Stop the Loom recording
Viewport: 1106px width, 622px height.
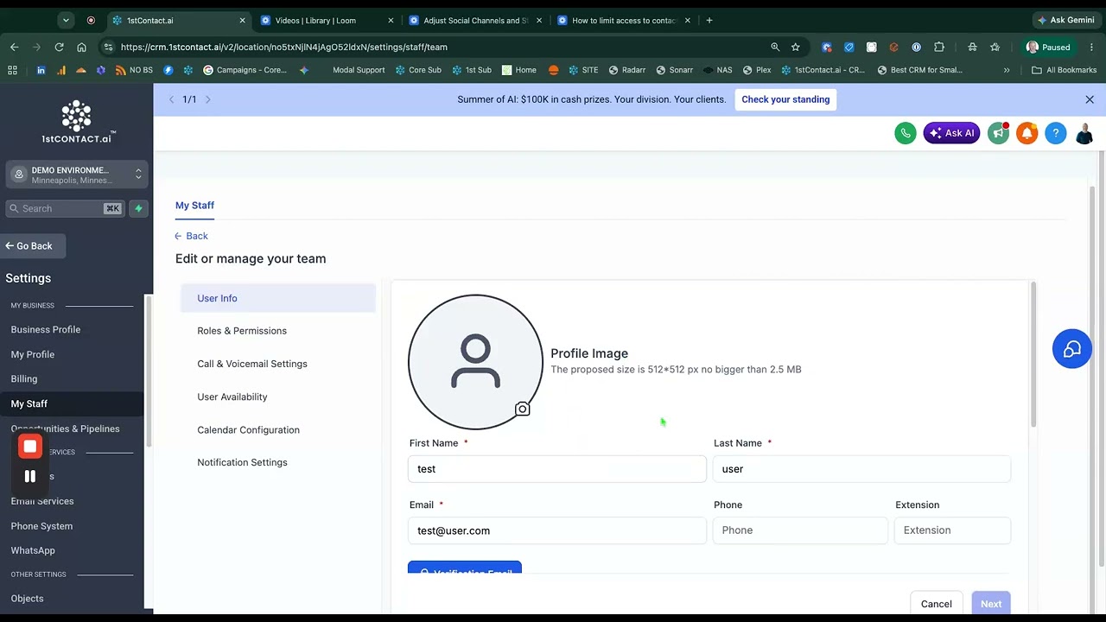pos(30,447)
